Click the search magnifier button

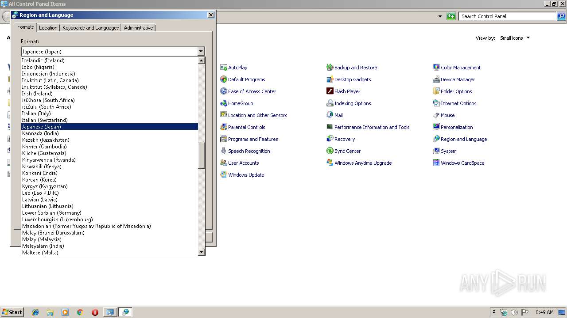[561, 16]
